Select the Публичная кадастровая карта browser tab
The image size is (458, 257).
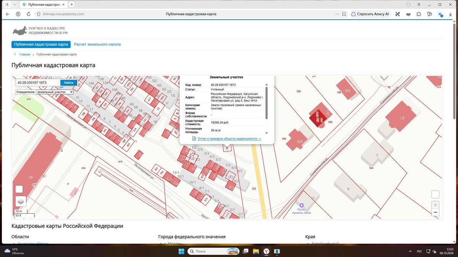click(x=43, y=5)
